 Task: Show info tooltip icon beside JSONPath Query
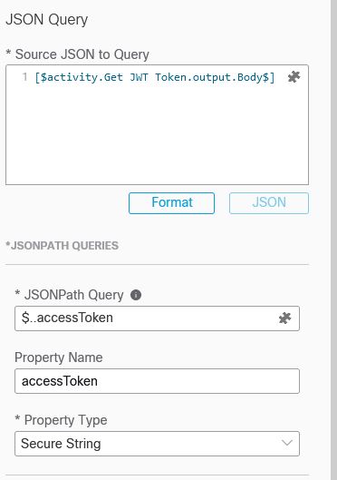(x=136, y=295)
